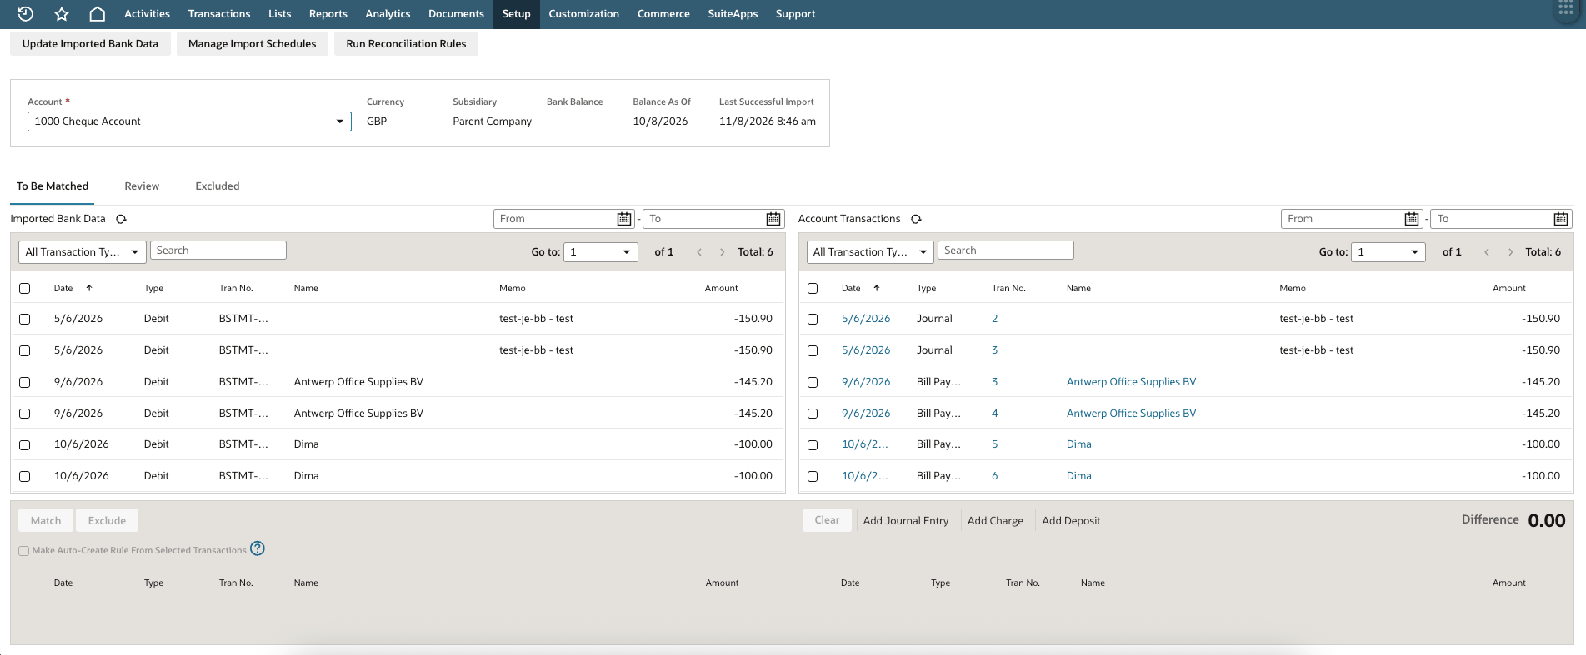1586x655 pixels.
Task: Go to previous page in Account Transactions
Action: pyautogui.click(x=1487, y=252)
